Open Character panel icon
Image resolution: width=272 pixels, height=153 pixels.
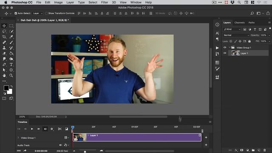coord(217,33)
